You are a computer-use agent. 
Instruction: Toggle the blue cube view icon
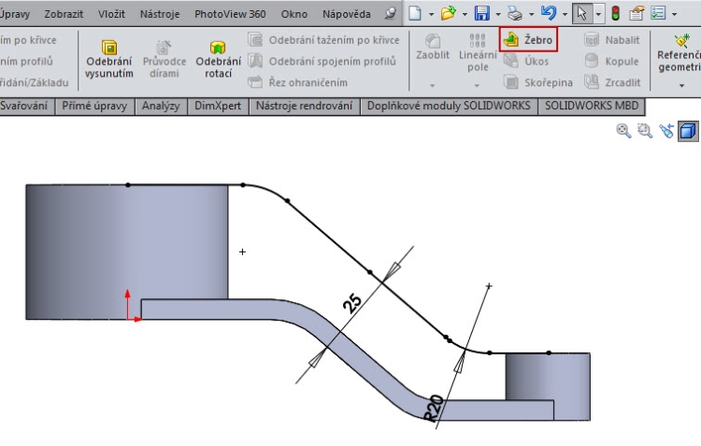(688, 131)
